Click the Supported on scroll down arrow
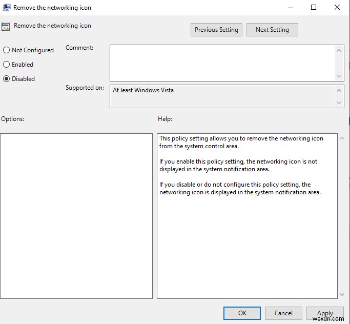 pos(339,103)
